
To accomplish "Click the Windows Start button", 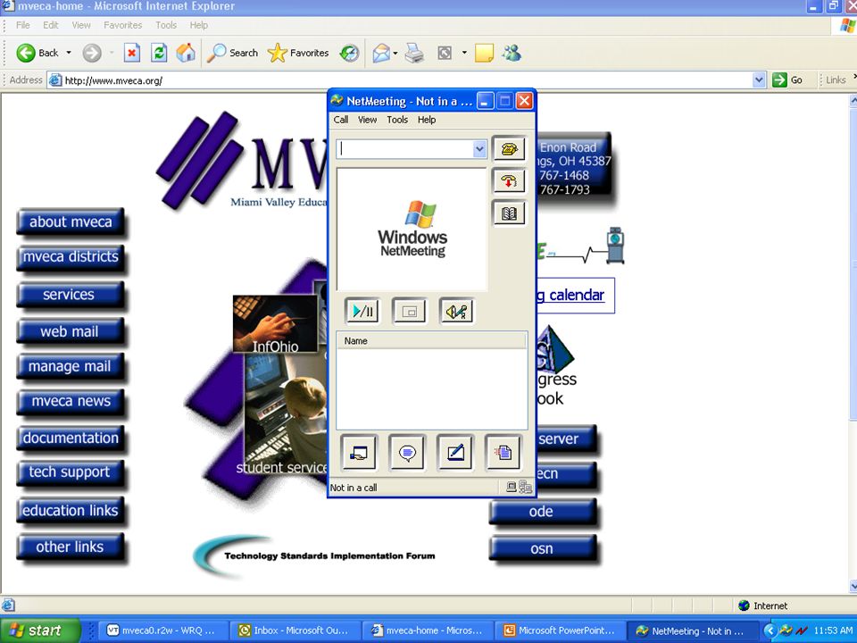I will click(x=40, y=630).
